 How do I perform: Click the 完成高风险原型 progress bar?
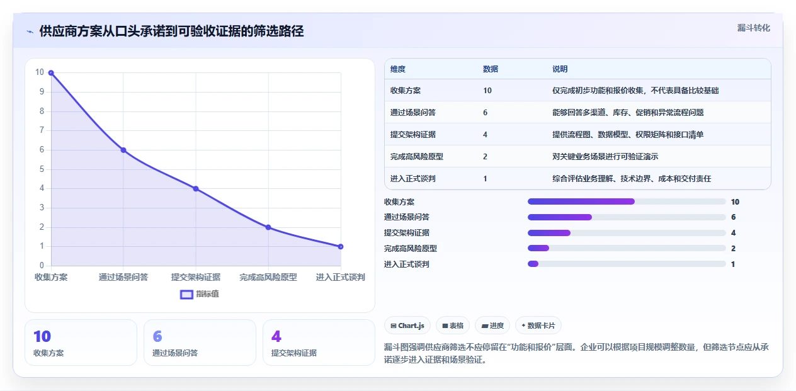627,249
